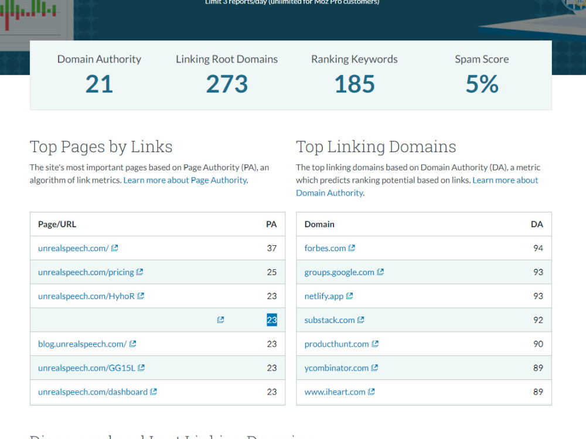Open external link icon beside unrealspeech.com/pricing
Viewport: 586px width, 439px height.
pos(140,272)
